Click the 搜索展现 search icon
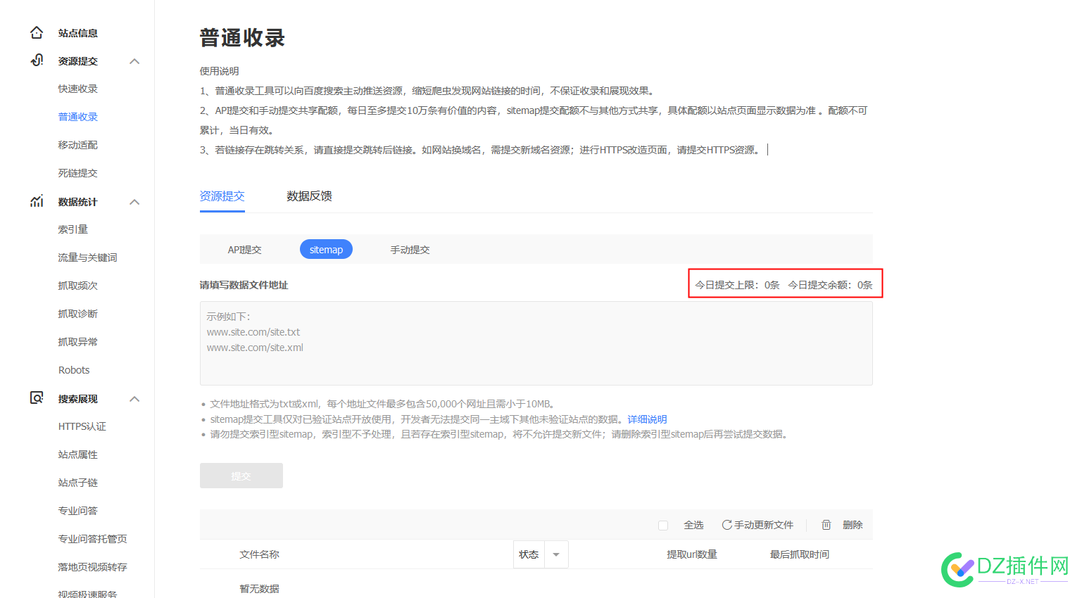Viewport: 1082px width, 598px height. point(37,398)
